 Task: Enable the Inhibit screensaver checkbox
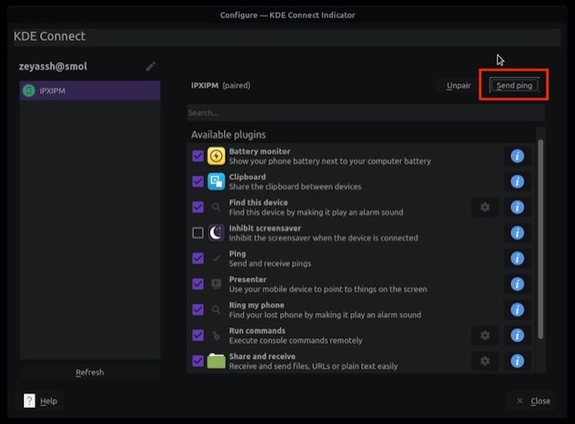198,233
